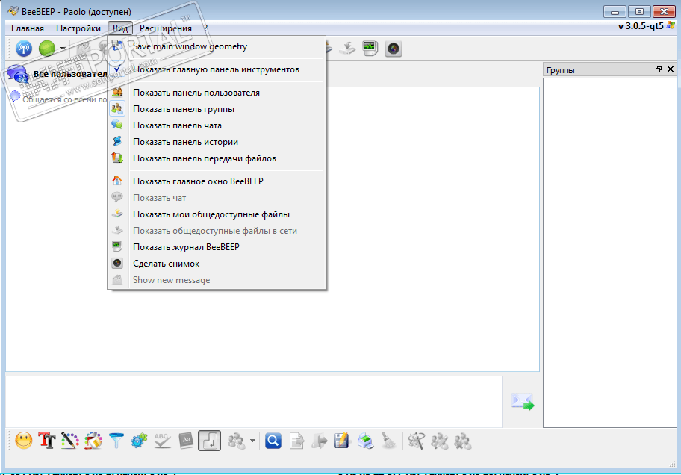Click greyed Показать чат entry
This screenshot has width=681, height=475.
[x=217, y=198]
